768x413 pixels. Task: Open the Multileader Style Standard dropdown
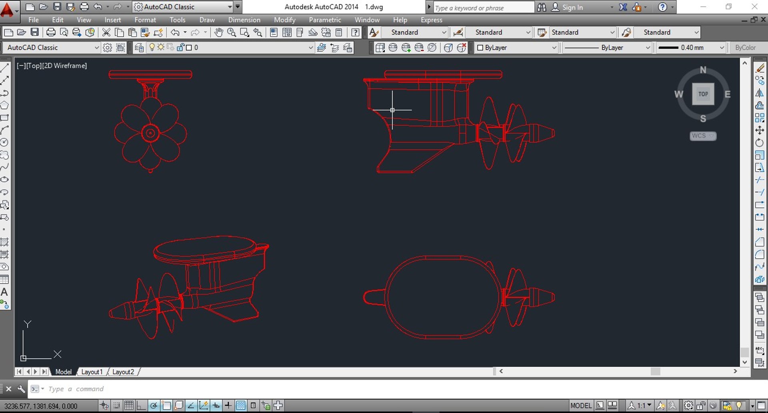pyautogui.click(x=696, y=32)
